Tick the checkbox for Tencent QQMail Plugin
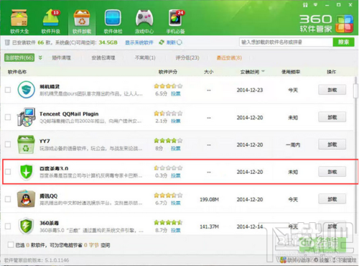This screenshot has width=359, height=266. click(8, 117)
